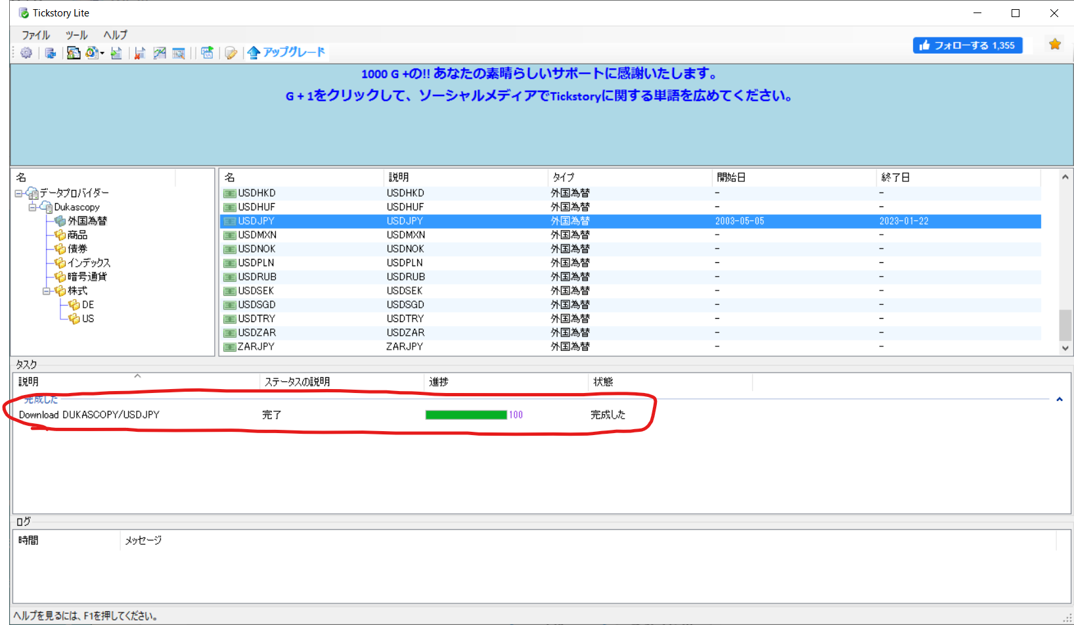The width and height of the screenshot is (1074, 625).
Task: Select the USDRUB symbol row
Action: pyautogui.click(x=631, y=277)
